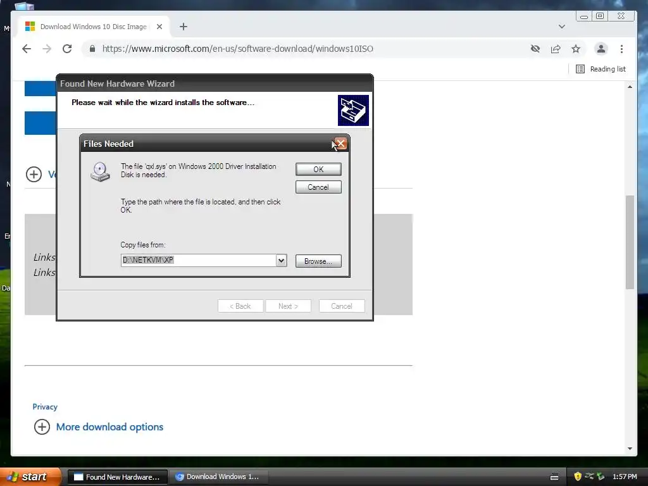Select the Download Windows 10 Disc Image tab
This screenshot has width=648, height=486.
(x=94, y=27)
